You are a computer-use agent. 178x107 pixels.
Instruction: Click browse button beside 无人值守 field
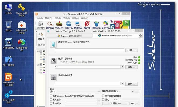pyautogui.click(x=99, y=100)
